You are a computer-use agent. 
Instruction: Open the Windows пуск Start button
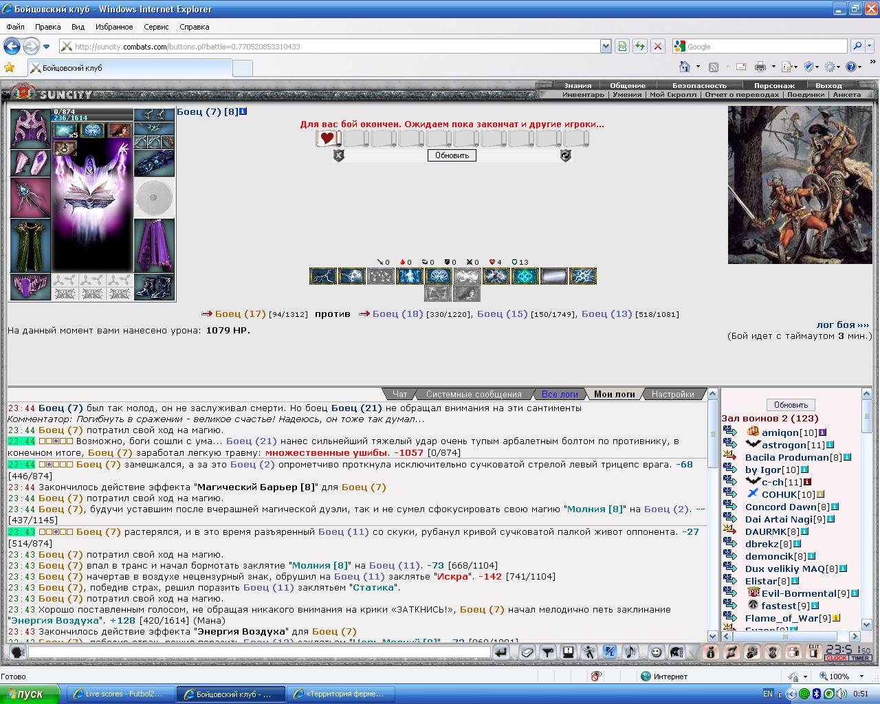(x=30, y=694)
